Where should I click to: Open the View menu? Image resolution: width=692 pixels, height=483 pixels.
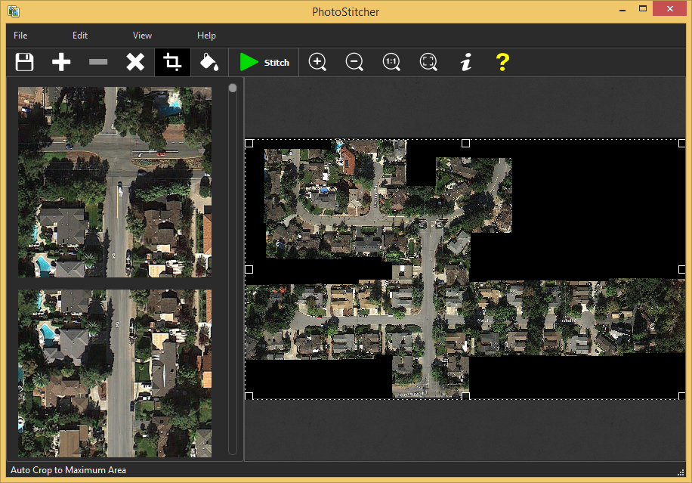coord(142,36)
